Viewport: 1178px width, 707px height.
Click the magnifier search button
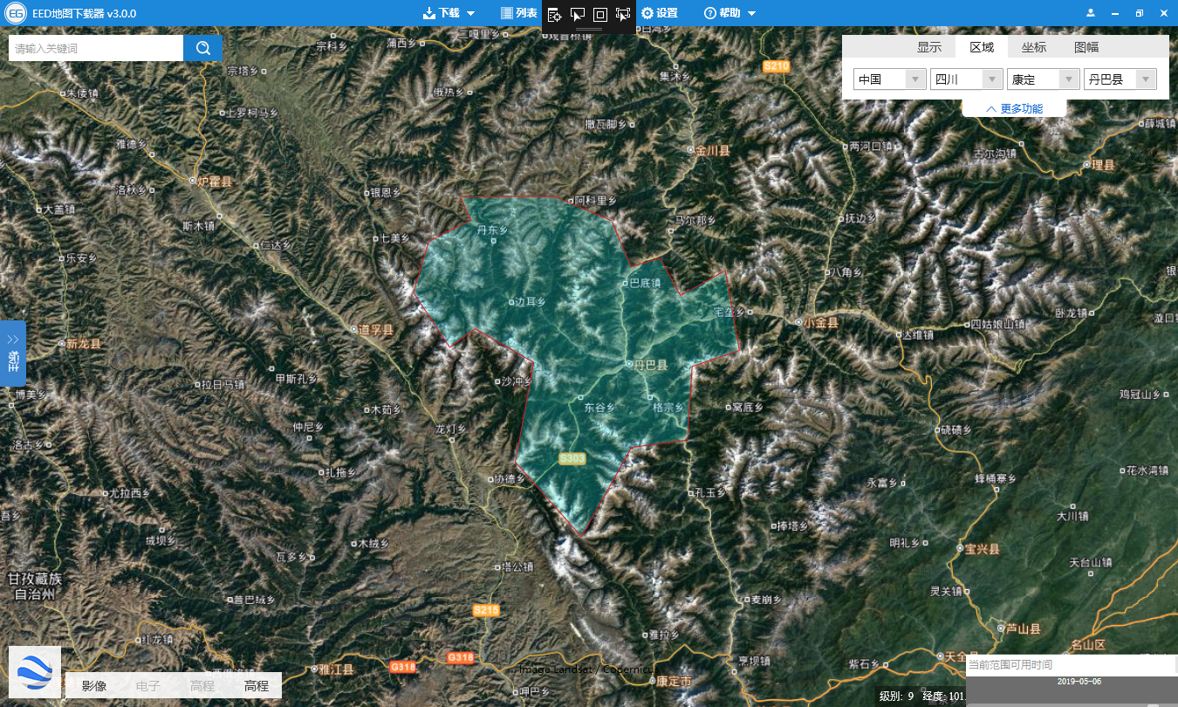coord(203,48)
